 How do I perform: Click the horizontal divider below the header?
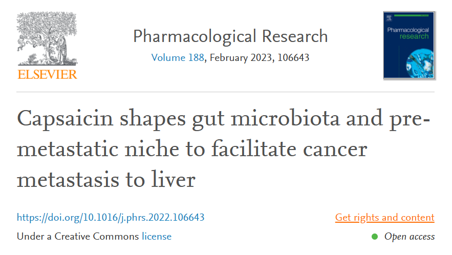[225, 92]
